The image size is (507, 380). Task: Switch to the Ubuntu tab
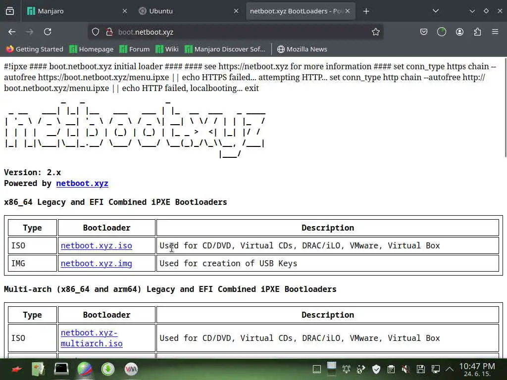tap(189, 11)
